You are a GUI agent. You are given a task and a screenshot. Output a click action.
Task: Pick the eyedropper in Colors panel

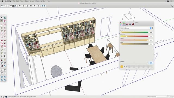(125, 66)
